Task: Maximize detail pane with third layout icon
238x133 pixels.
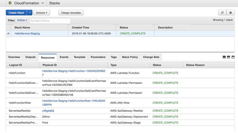Action: (x=233, y=57)
